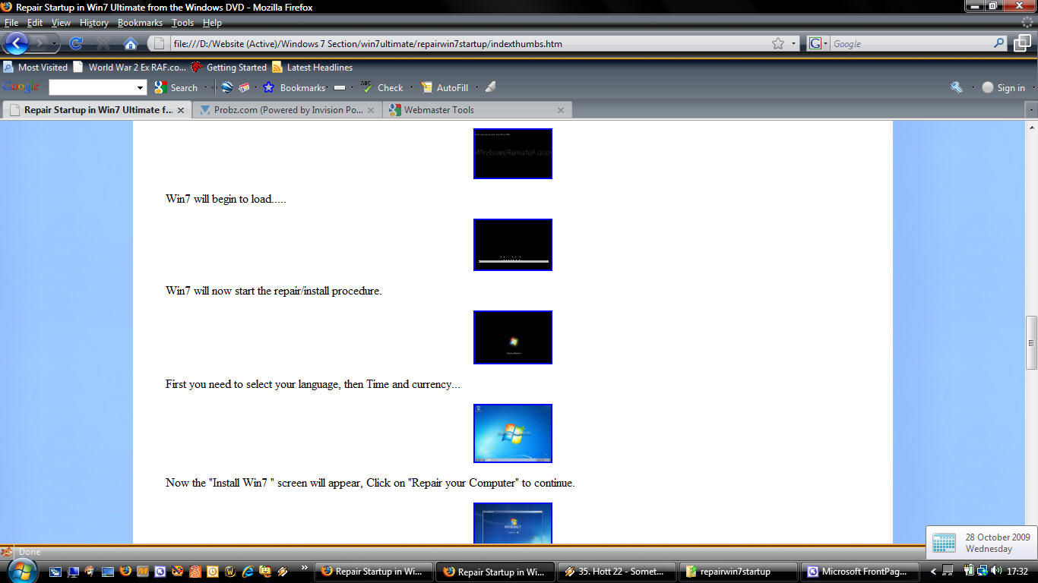Expand the search engine selector dropdown

pos(818,43)
